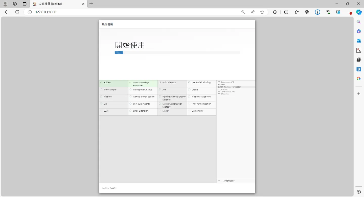Viewport: 364px width, 197px height.
Task: Select the Pipeline: Stage View cell
Action: (202, 98)
